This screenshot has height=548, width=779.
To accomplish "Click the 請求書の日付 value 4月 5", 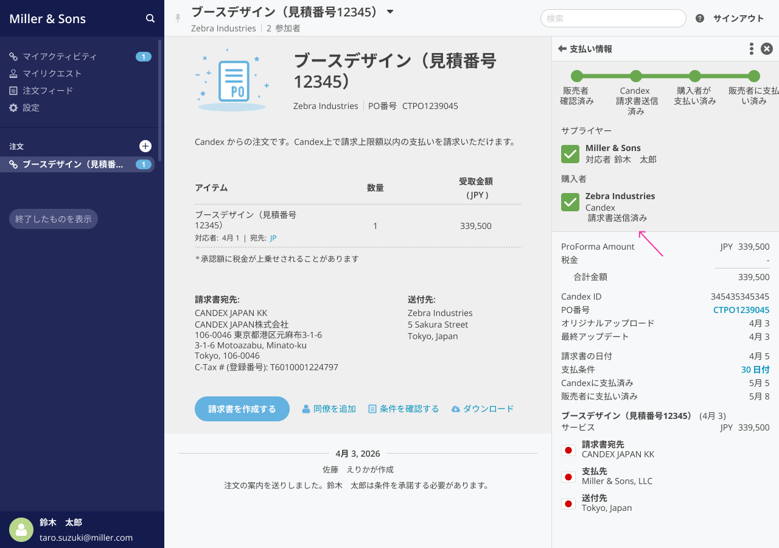I will tap(760, 356).
